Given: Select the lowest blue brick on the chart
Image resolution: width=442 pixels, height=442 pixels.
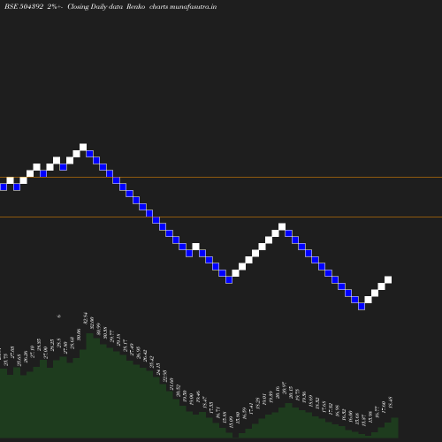Looking at the screenshot, I should click(362, 307).
